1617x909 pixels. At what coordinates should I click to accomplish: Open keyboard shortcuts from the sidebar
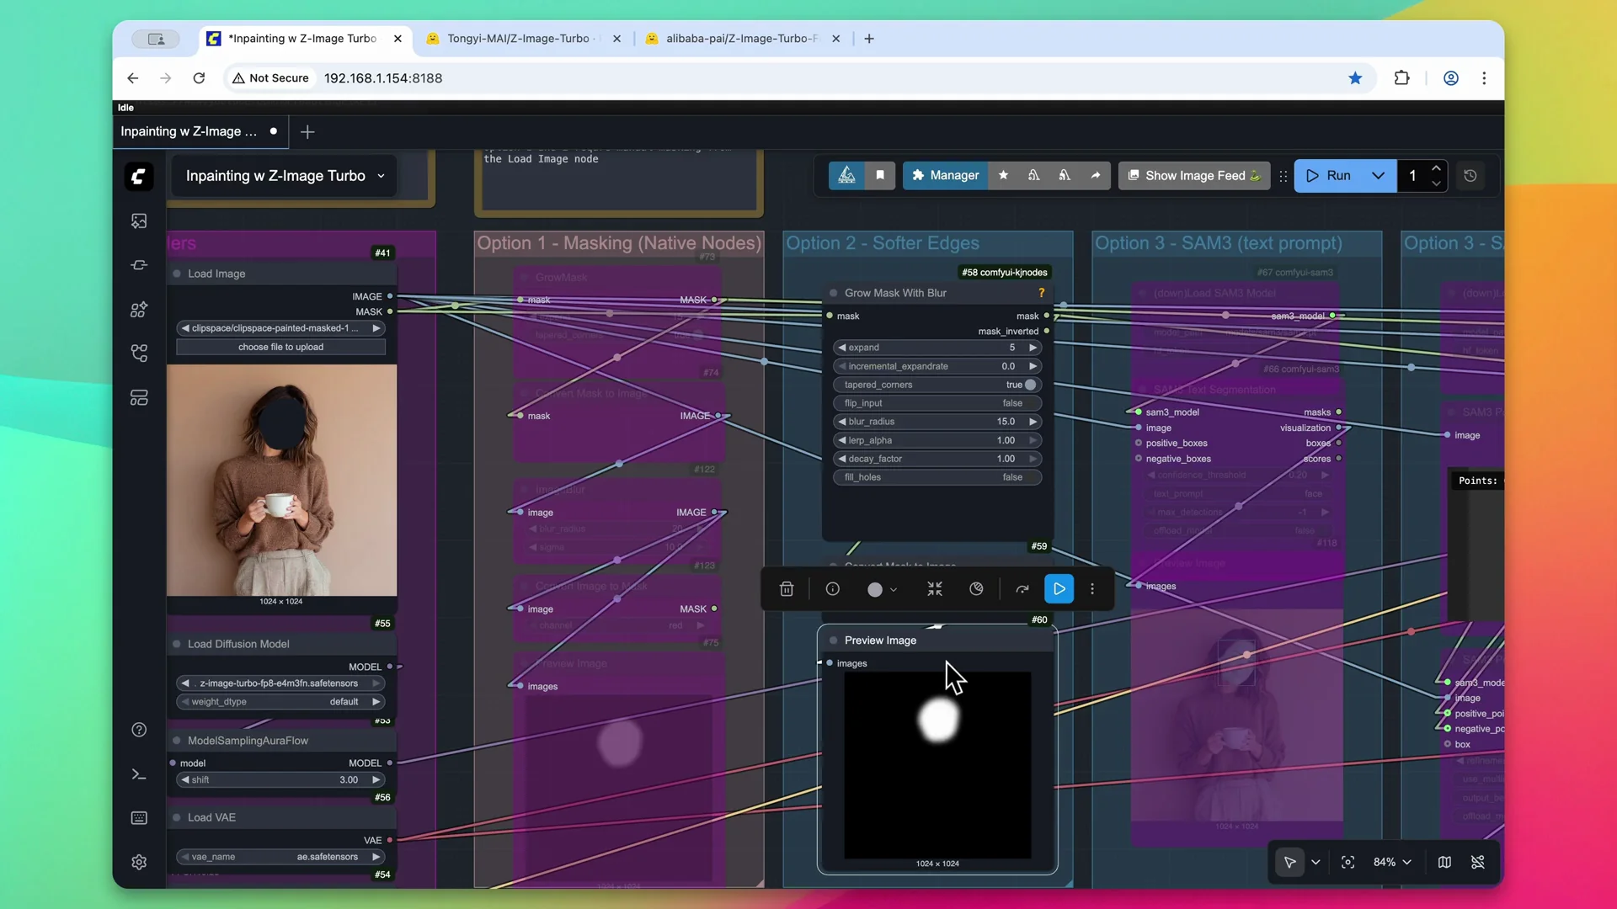(x=139, y=817)
